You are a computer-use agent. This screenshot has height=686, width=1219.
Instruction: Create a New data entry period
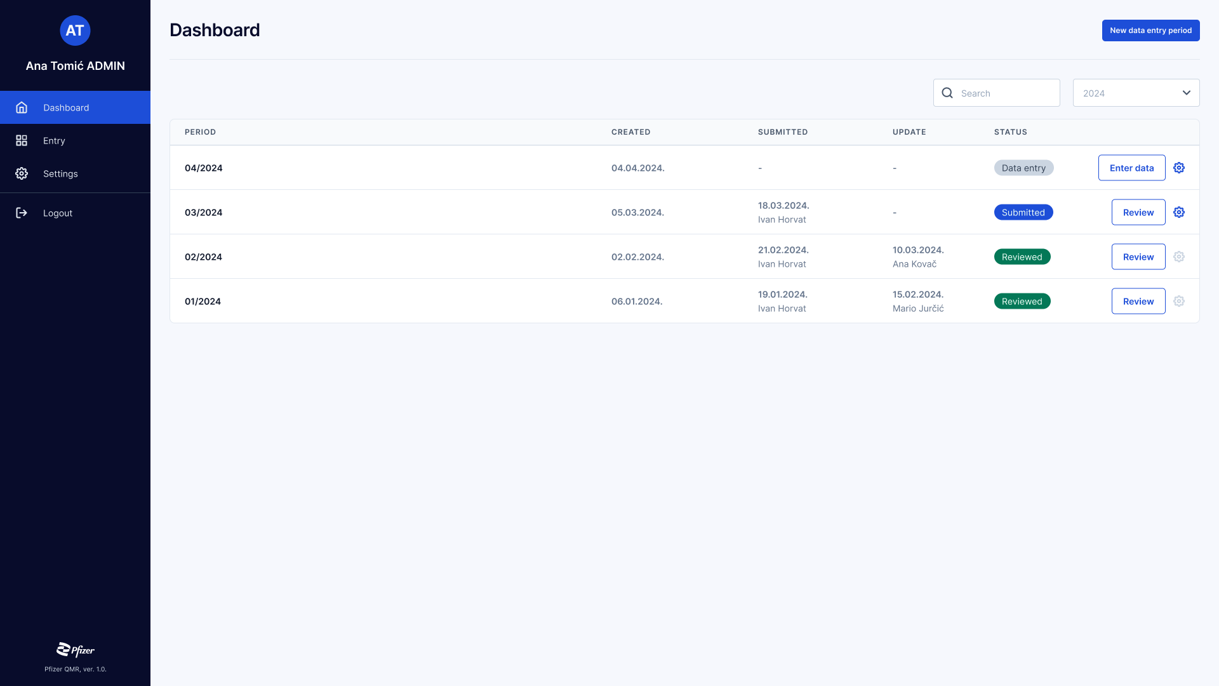[x=1150, y=30]
